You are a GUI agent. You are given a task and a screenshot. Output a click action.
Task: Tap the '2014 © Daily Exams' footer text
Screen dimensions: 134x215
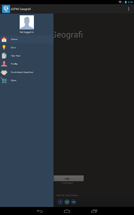(x=67, y=195)
